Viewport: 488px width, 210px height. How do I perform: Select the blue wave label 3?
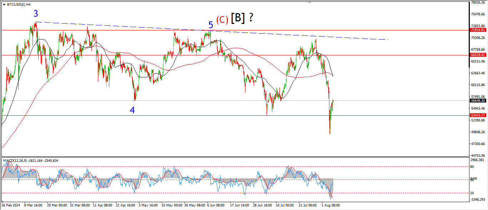coord(36,14)
